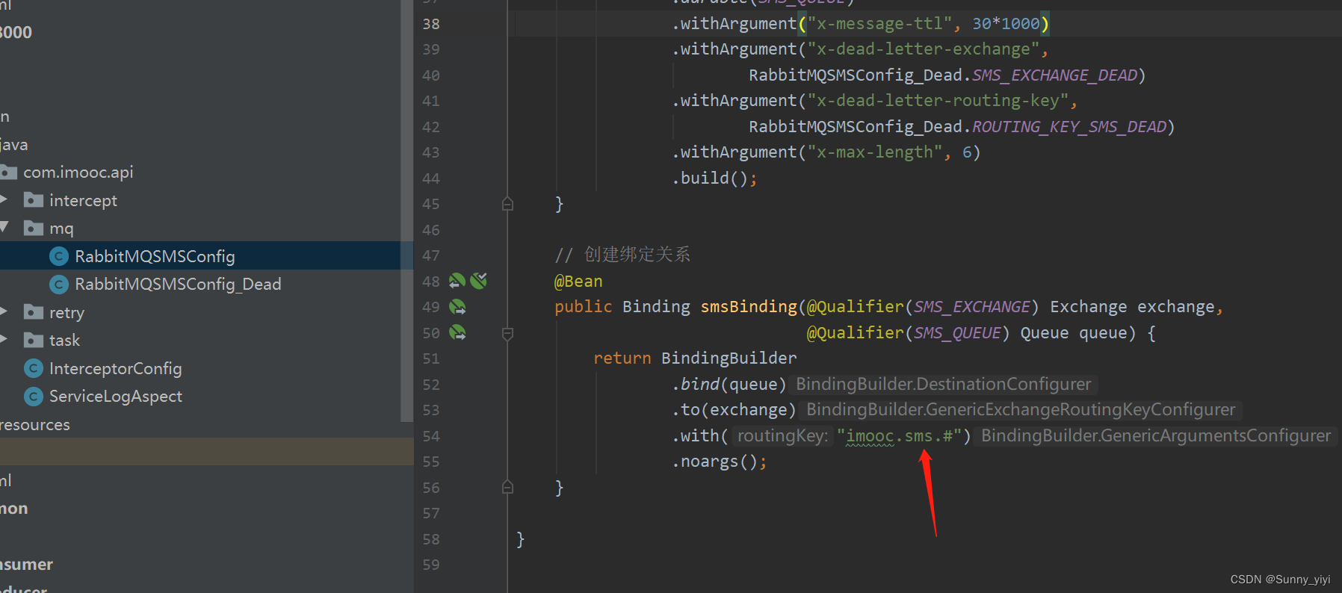Click the autowired gutter icon on line 50
Viewport: 1342px width, 593px height.
coord(457,332)
